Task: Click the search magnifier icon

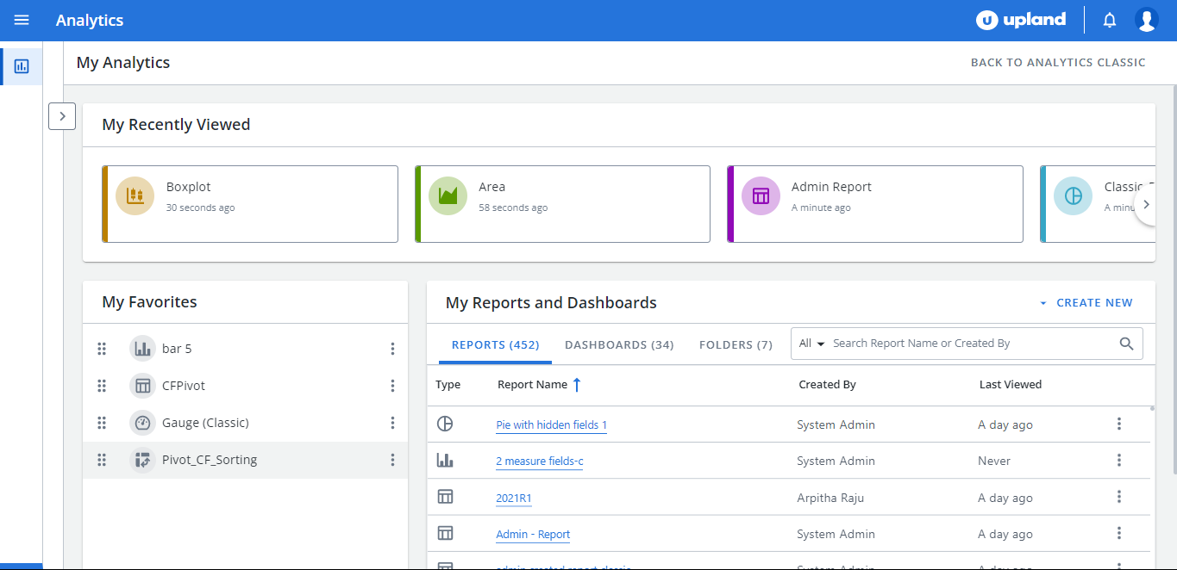Action: click(x=1126, y=344)
